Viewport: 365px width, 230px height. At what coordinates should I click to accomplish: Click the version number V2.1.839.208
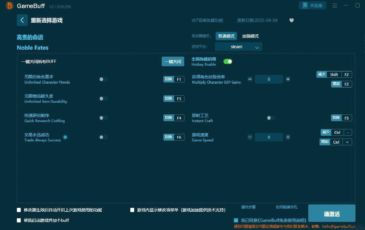click(x=60, y=6)
